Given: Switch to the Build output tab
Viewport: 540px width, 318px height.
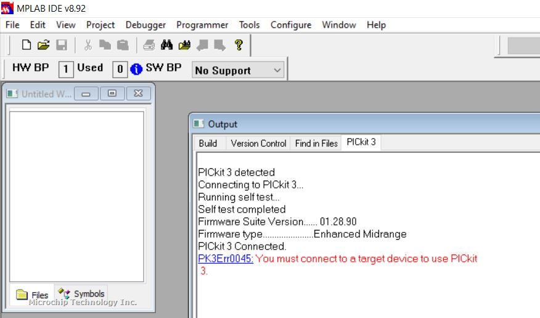Looking at the screenshot, I should (x=208, y=143).
